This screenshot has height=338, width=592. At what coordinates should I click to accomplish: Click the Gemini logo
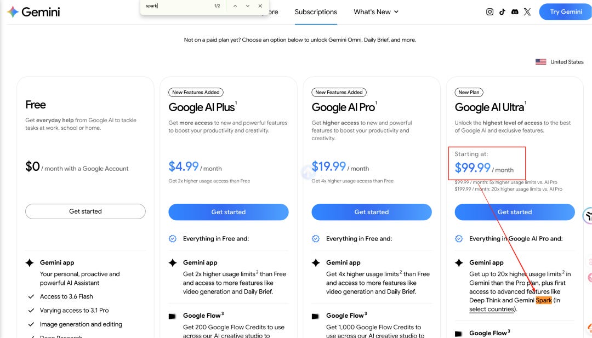click(33, 12)
